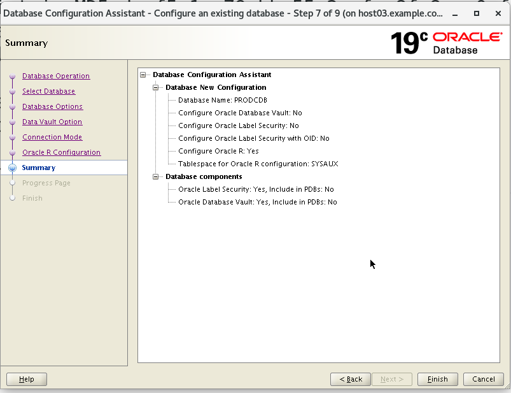Select Configure Oracle Label Security with OID row
This screenshot has height=393, width=511.
(254, 138)
